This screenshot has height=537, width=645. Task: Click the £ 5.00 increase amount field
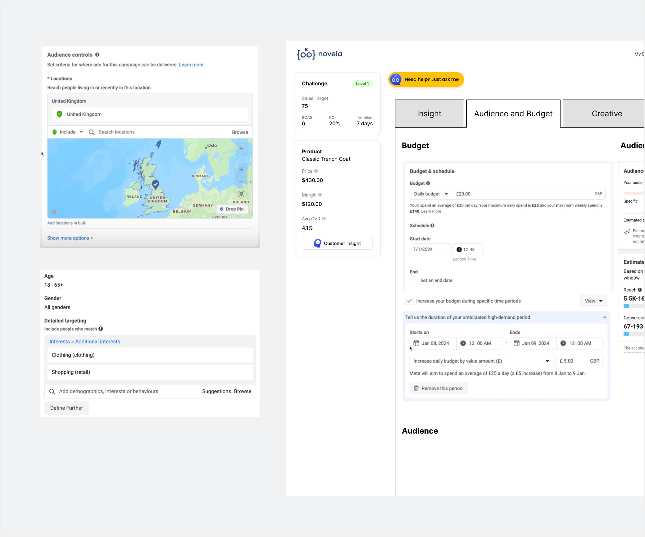[579, 361]
